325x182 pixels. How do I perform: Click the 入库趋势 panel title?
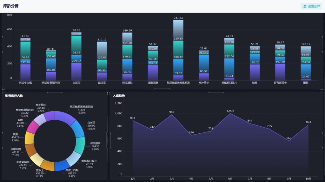[119, 96]
